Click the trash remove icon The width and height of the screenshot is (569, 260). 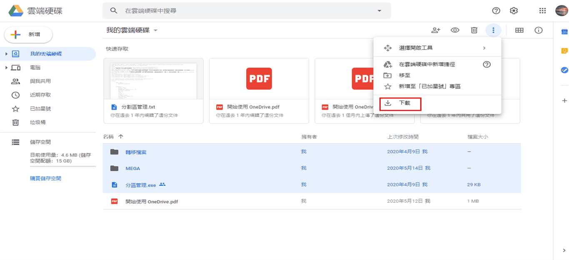(474, 30)
